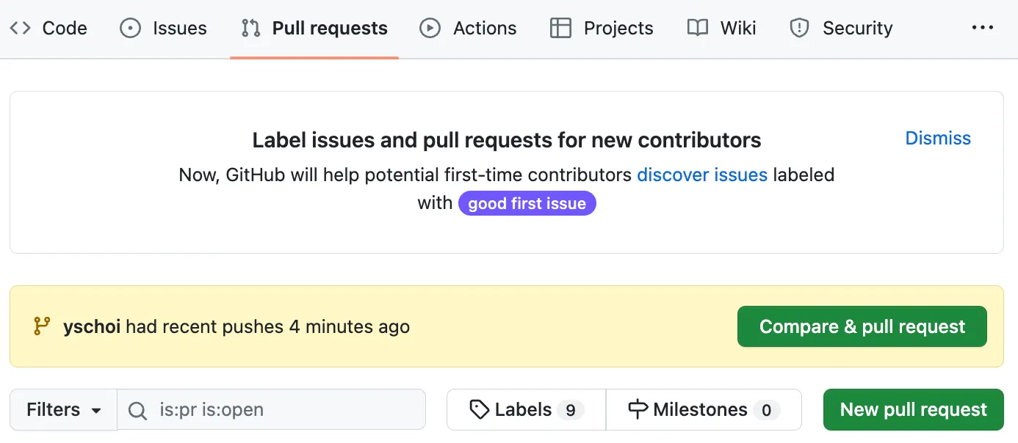
Task: Click the search magnifier icon
Action: coord(137,410)
